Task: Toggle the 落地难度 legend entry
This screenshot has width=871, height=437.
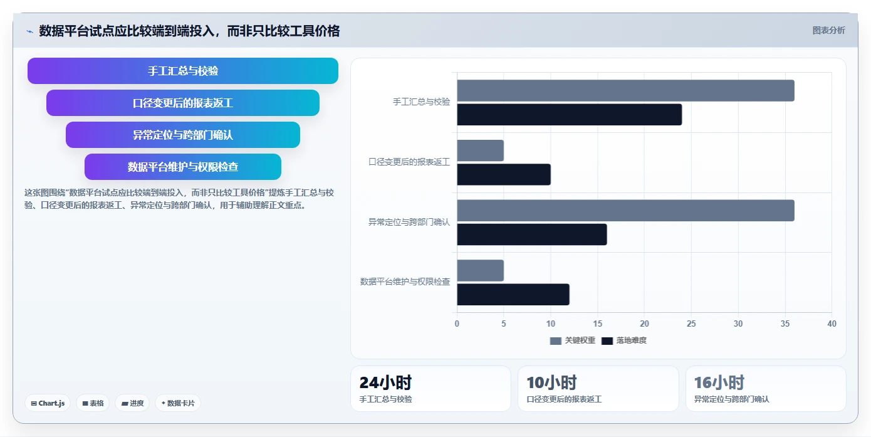Action: (624, 340)
